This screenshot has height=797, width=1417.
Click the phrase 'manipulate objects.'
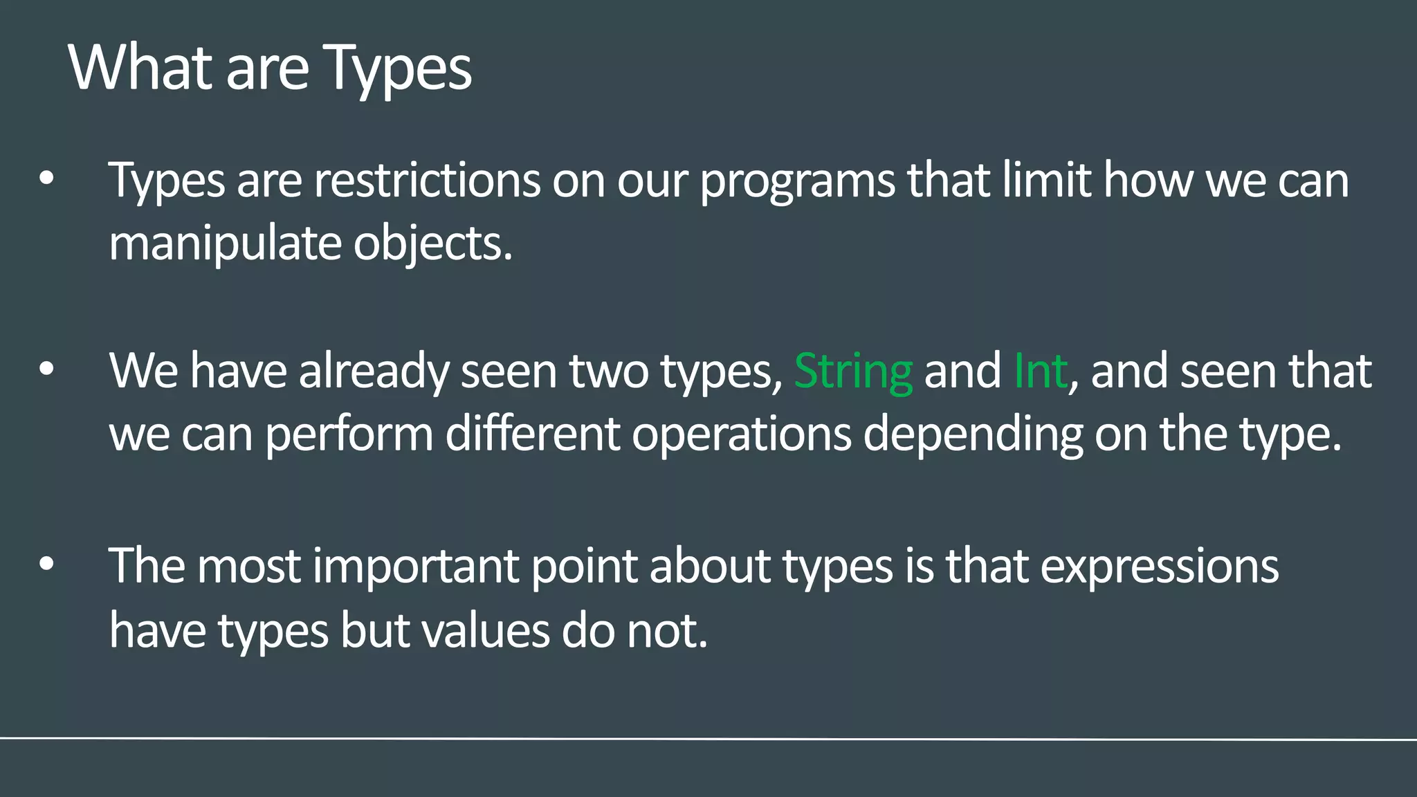311,245
